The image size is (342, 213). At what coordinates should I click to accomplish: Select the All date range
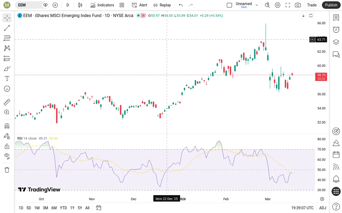tap(87, 208)
